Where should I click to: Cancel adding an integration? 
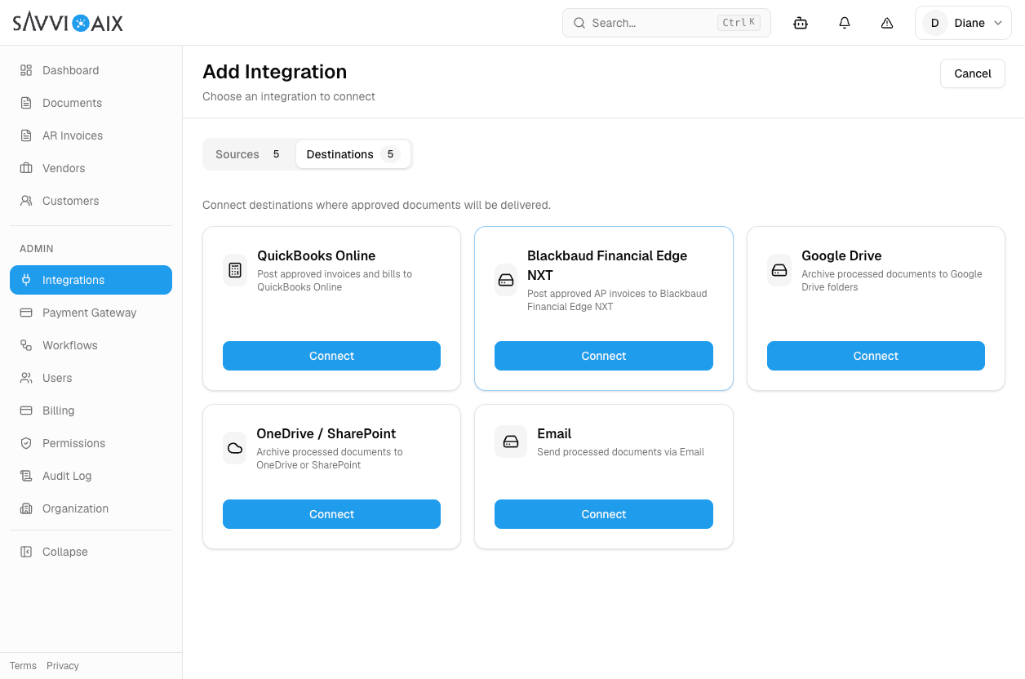(x=973, y=73)
